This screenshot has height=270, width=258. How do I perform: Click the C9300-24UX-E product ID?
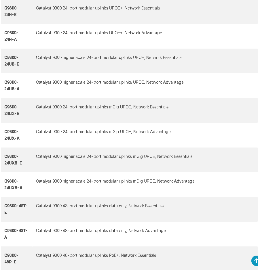point(12,110)
